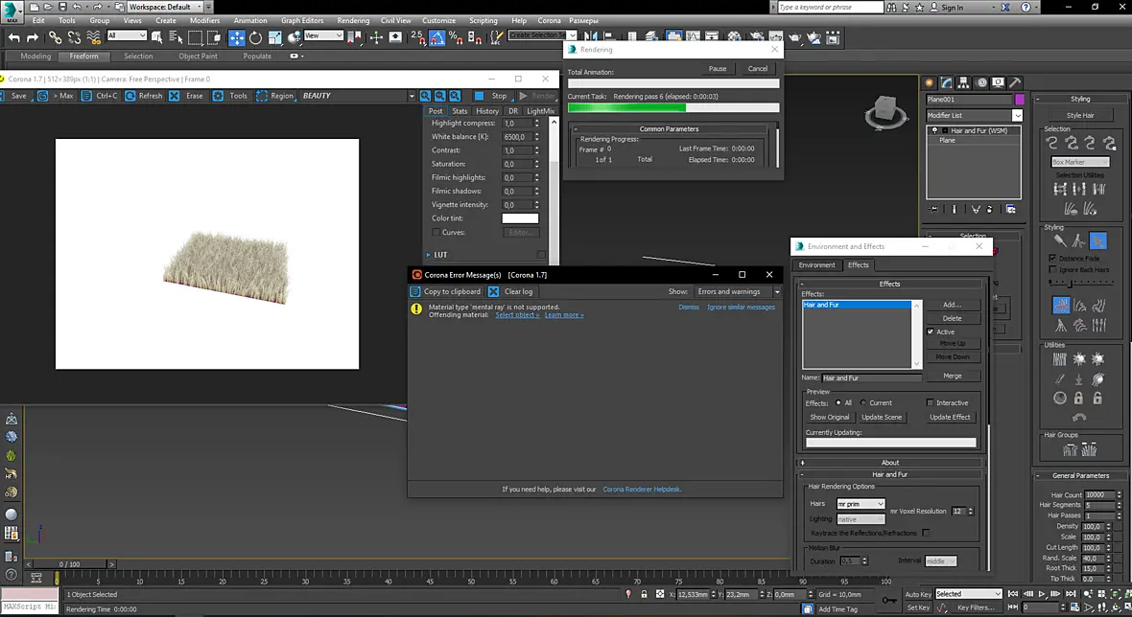
Task: Click the Unlock hair utility icon
Action: click(x=1097, y=398)
